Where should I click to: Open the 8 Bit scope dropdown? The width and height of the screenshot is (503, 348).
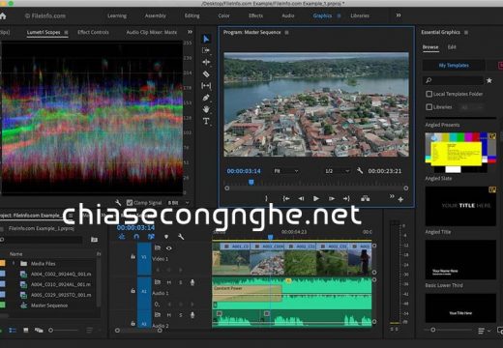pyautogui.click(x=178, y=203)
